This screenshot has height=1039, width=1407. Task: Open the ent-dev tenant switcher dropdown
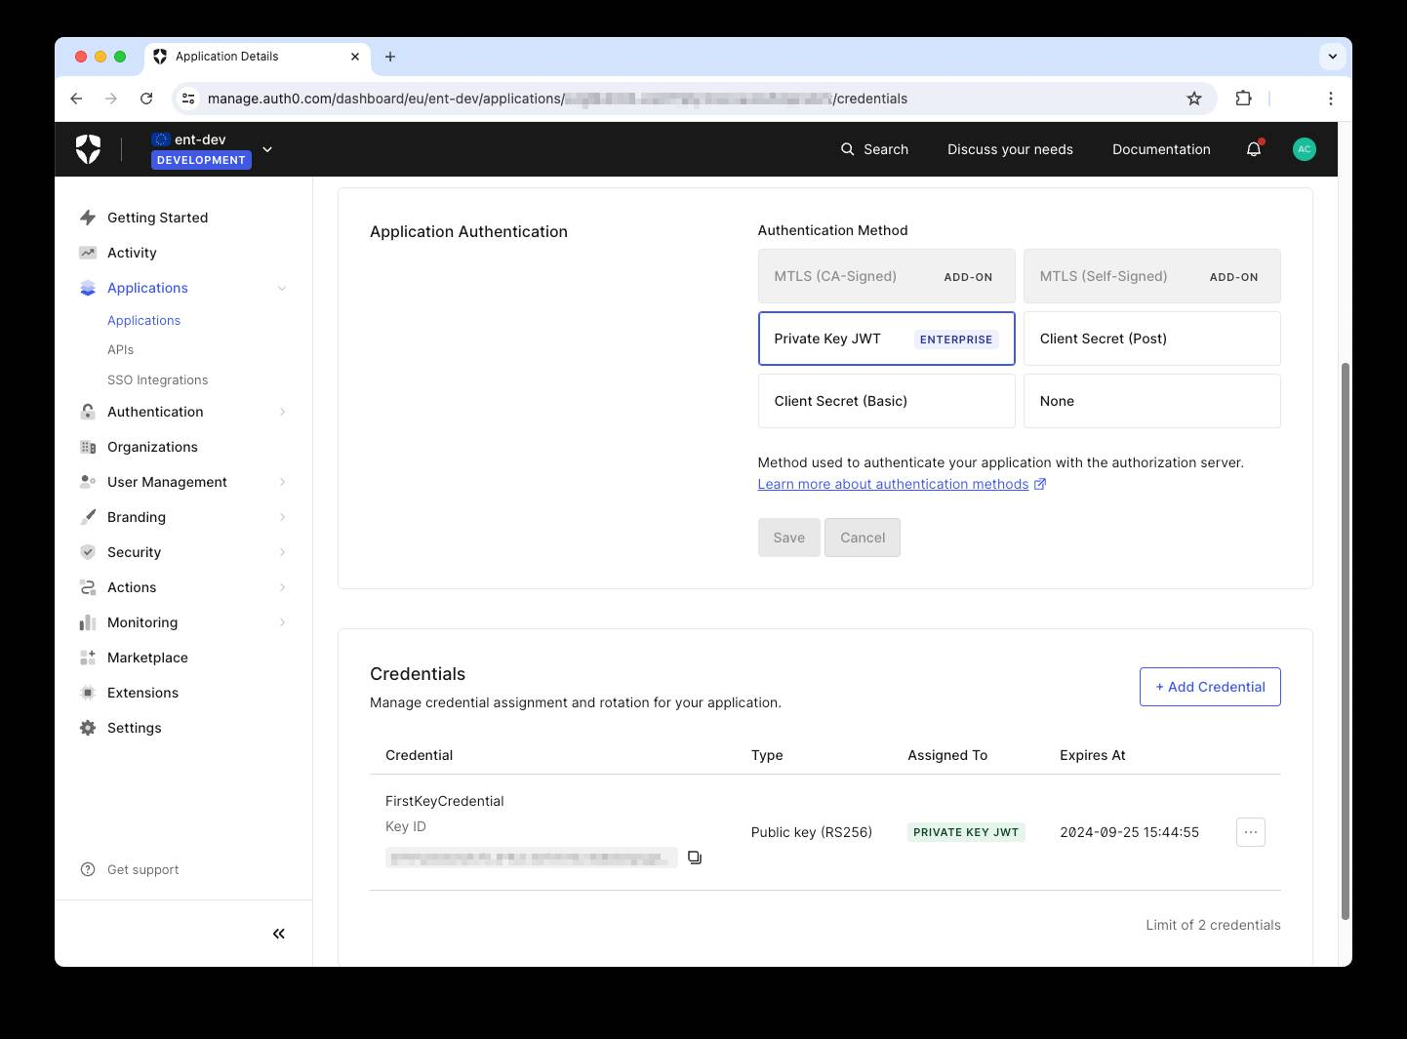tap(267, 149)
